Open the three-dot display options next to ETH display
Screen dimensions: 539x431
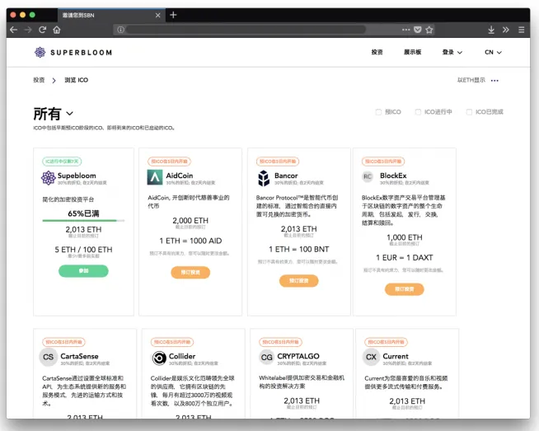pyautogui.click(x=494, y=81)
